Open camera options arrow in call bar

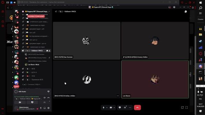pyautogui.click(x=114, y=108)
